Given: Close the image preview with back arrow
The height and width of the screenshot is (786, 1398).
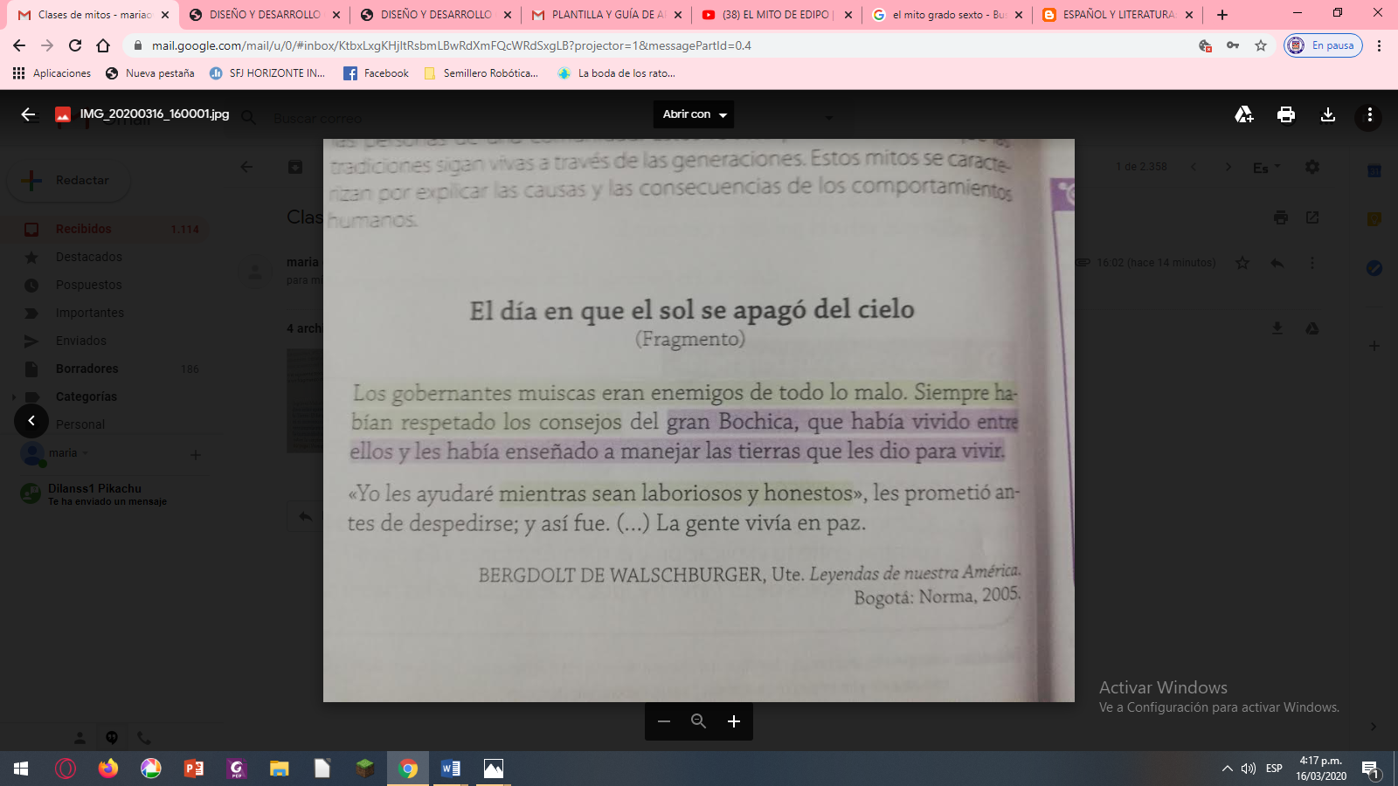Looking at the screenshot, I should pyautogui.click(x=28, y=114).
